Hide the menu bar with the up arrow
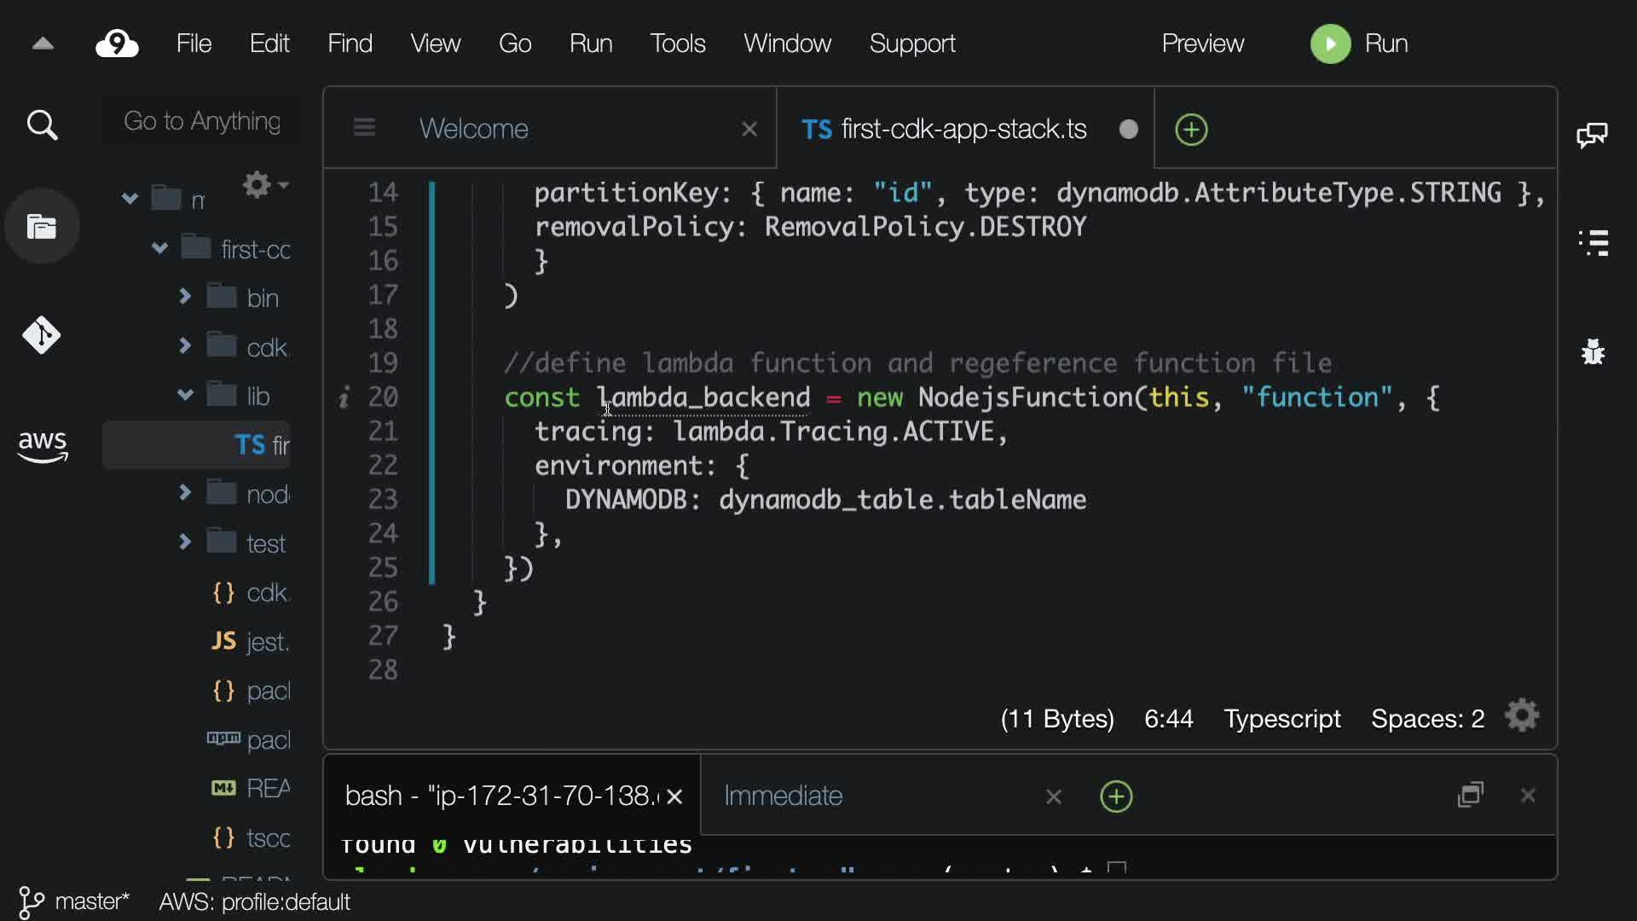1637x921 pixels. [x=43, y=43]
